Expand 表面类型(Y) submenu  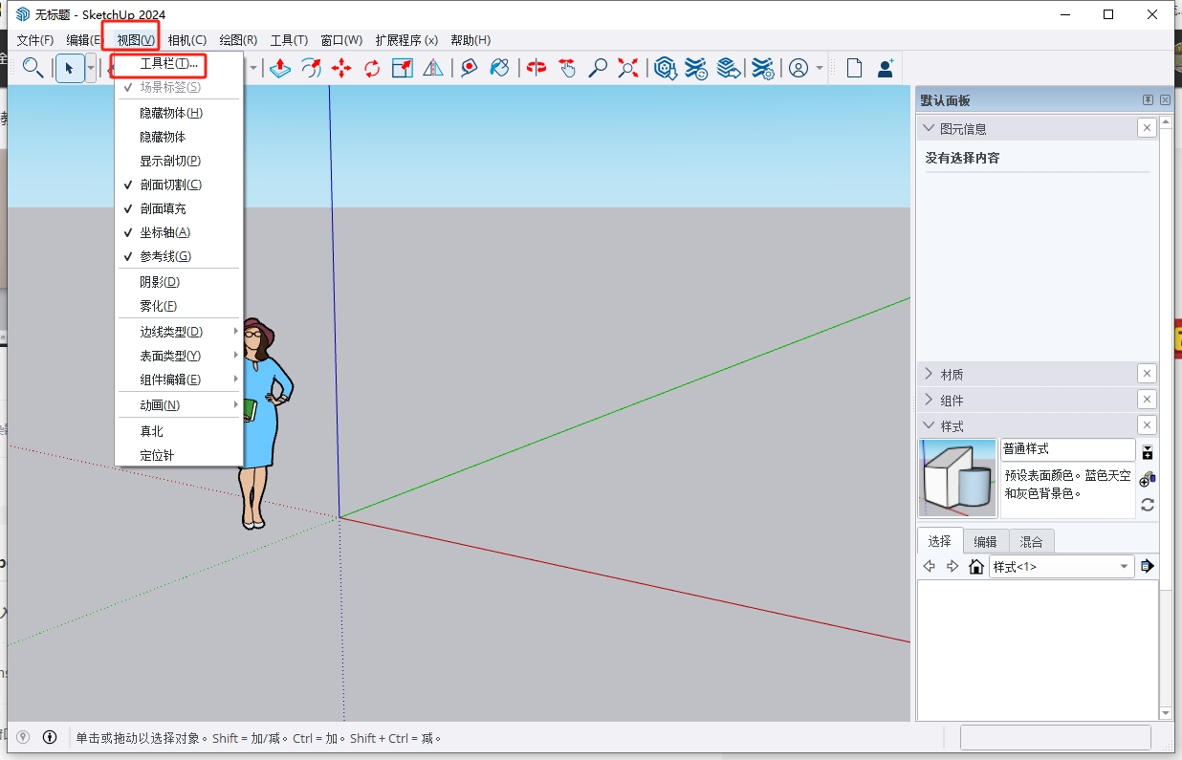[x=179, y=356]
